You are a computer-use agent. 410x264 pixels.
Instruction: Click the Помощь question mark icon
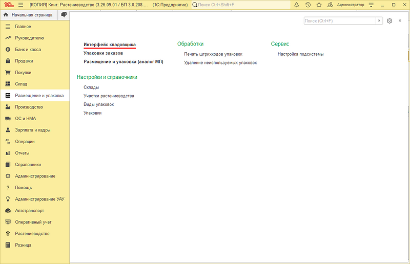8,187
